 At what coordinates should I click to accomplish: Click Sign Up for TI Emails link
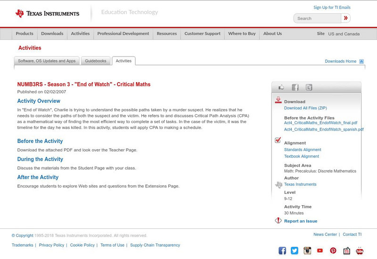click(x=332, y=8)
